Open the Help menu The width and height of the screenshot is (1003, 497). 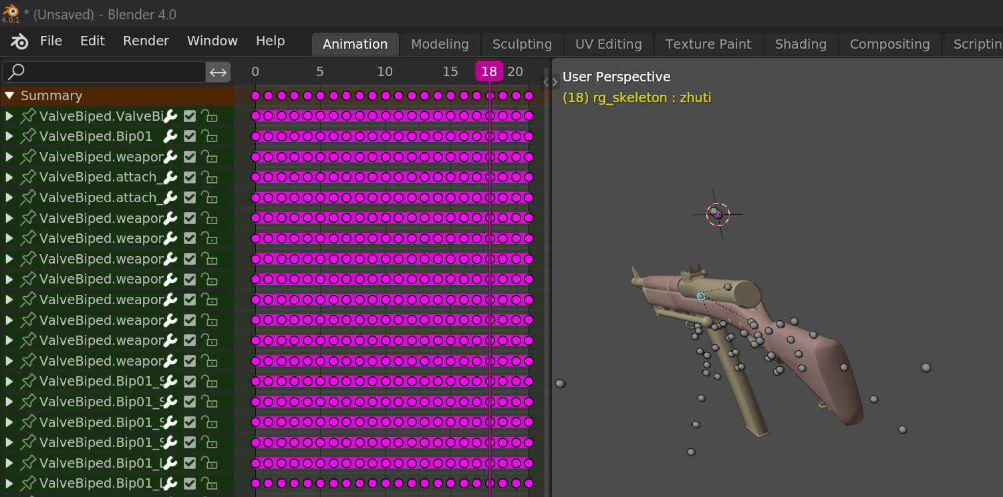pyautogui.click(x=270, y=41)
